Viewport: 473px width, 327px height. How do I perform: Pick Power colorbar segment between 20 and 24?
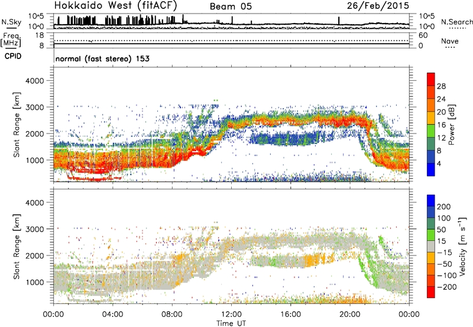coord(431,105)
